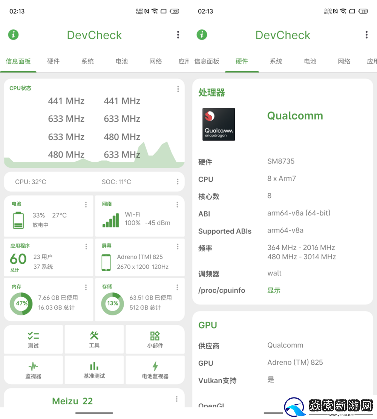The width and height of the screenshot is (377, 419).
Task: Tap 显示 link next to /proc/cpuinfo
Action: tap(274, 291)
